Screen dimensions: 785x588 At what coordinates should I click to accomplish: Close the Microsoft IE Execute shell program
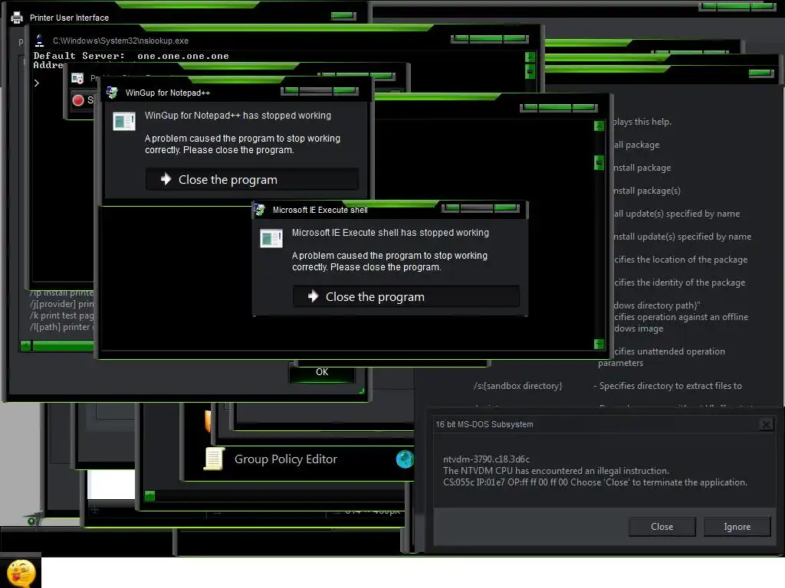point(406,296)
